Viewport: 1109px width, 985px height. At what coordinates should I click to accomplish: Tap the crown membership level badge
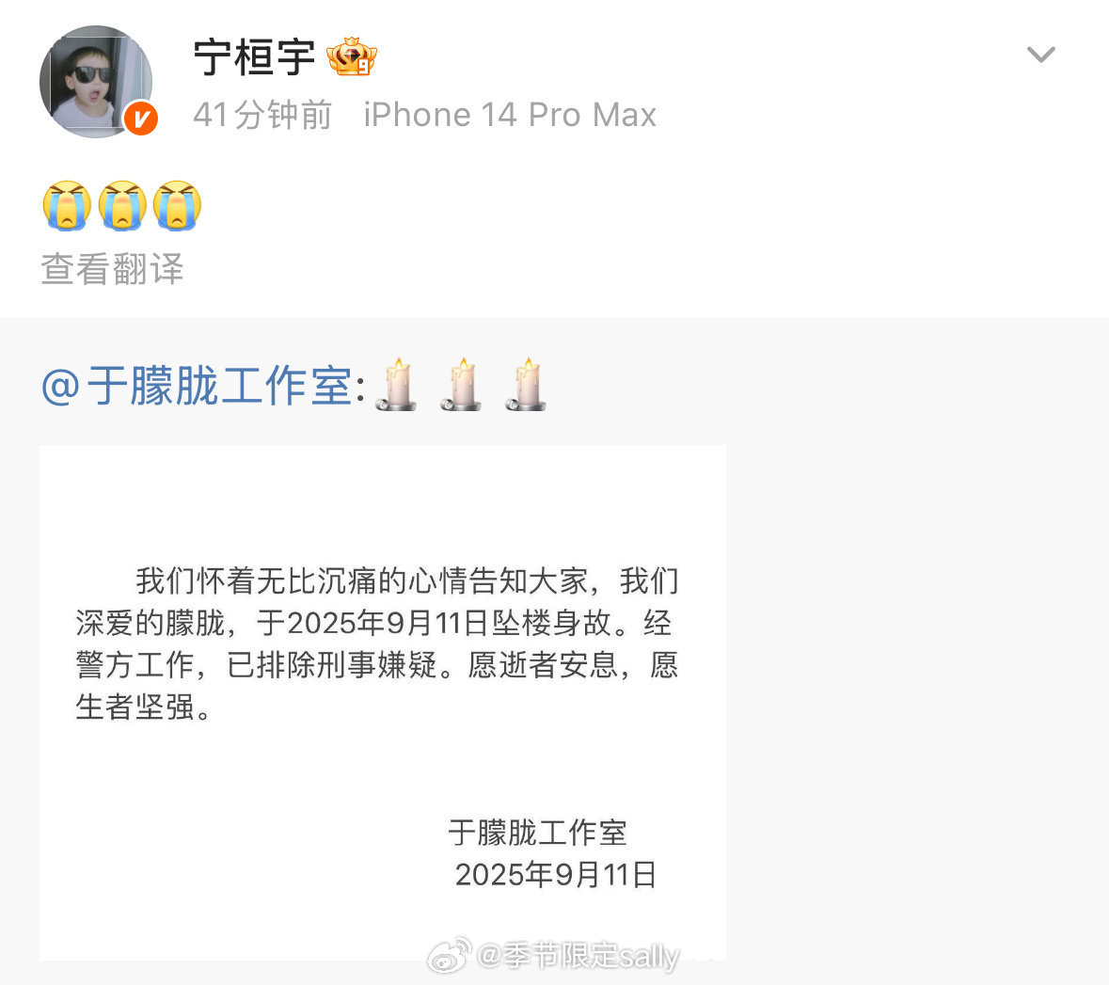point(352,56)
